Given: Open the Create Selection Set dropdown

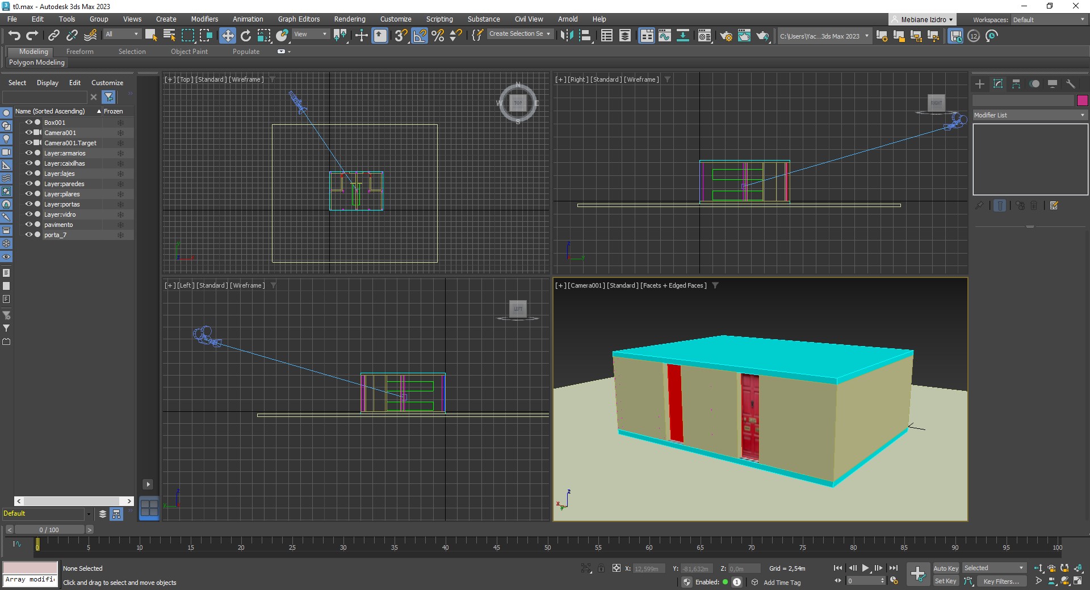Looking at the screenshot, I should [519, 34].
